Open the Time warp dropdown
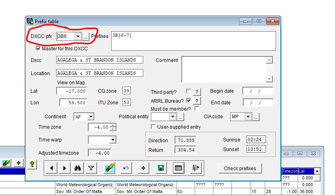Image resolution: width=335 pixels, height=195 pixels. (x=112, y=140)
